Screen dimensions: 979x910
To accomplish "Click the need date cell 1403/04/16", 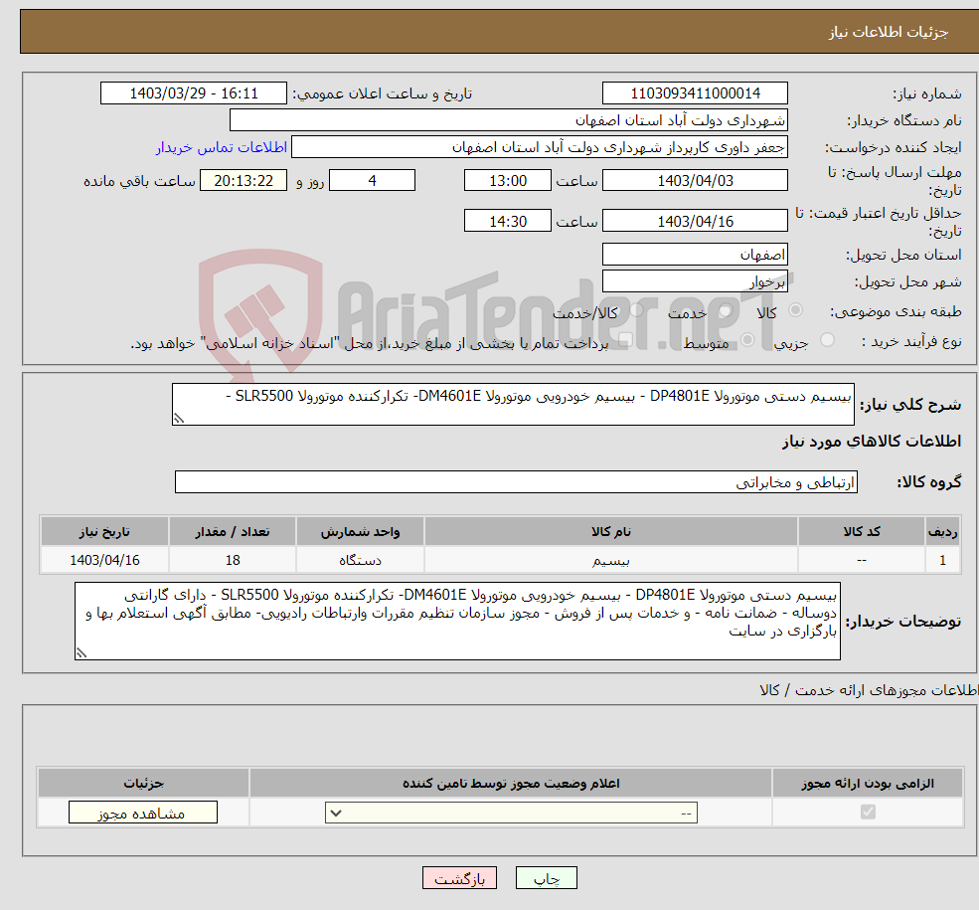I will [105, 560].
